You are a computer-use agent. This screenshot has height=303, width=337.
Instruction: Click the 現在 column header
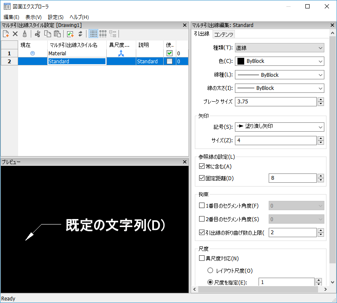tap(32, 45)
